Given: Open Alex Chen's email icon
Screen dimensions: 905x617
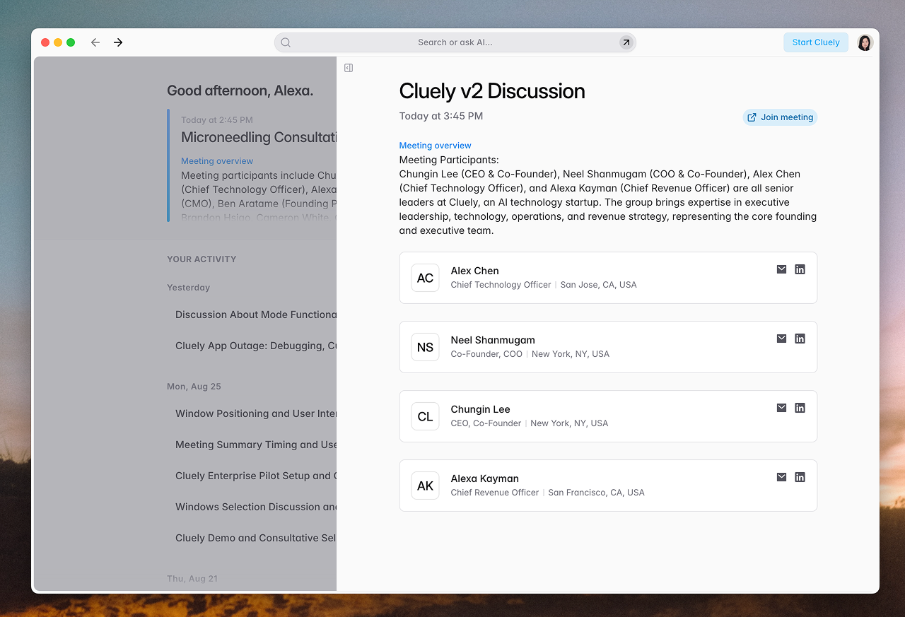Looking at the screenshot, I should coord(781,269).
